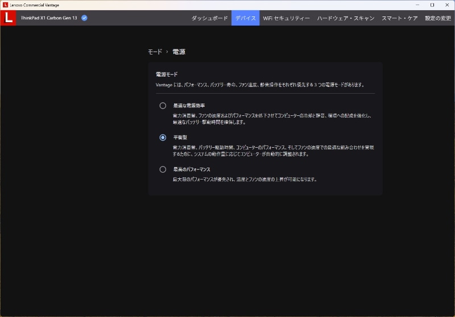Open the ハードウェア・スキャン tab
Screen dimensions: 455x317
pos(346,18)
